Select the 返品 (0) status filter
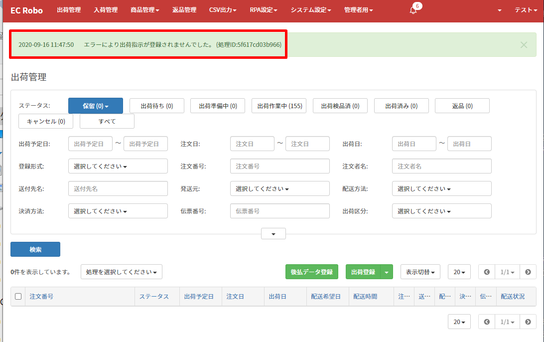The height and width of the screenshot is (342, 544). point(462,106)
